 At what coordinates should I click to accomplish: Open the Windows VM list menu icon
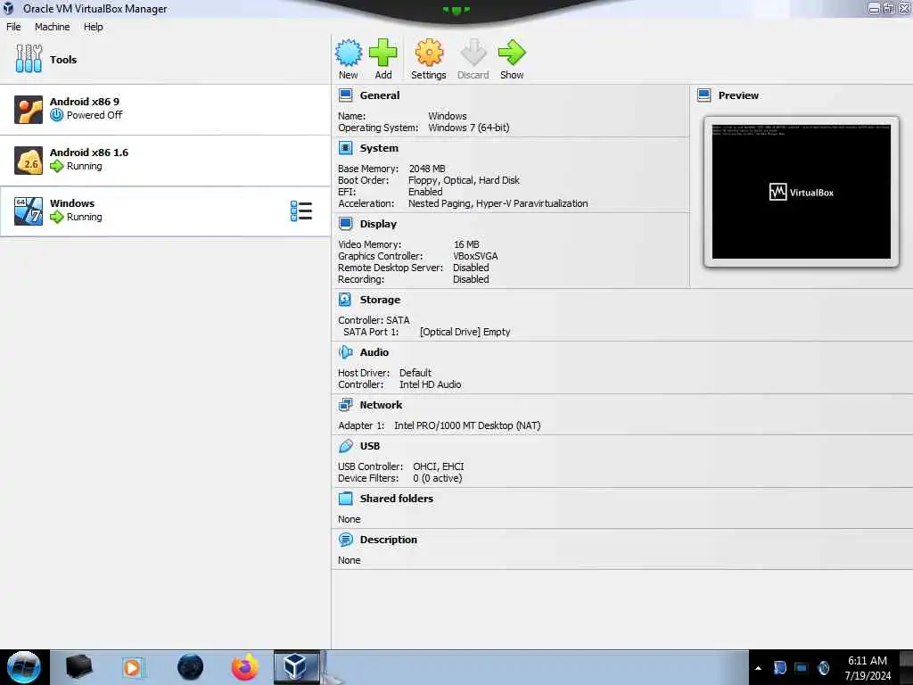tap(301, 210)
